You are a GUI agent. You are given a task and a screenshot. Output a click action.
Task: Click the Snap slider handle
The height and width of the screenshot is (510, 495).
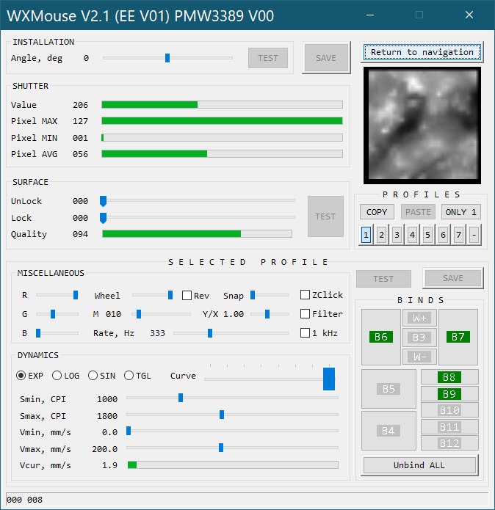[253, 295]
